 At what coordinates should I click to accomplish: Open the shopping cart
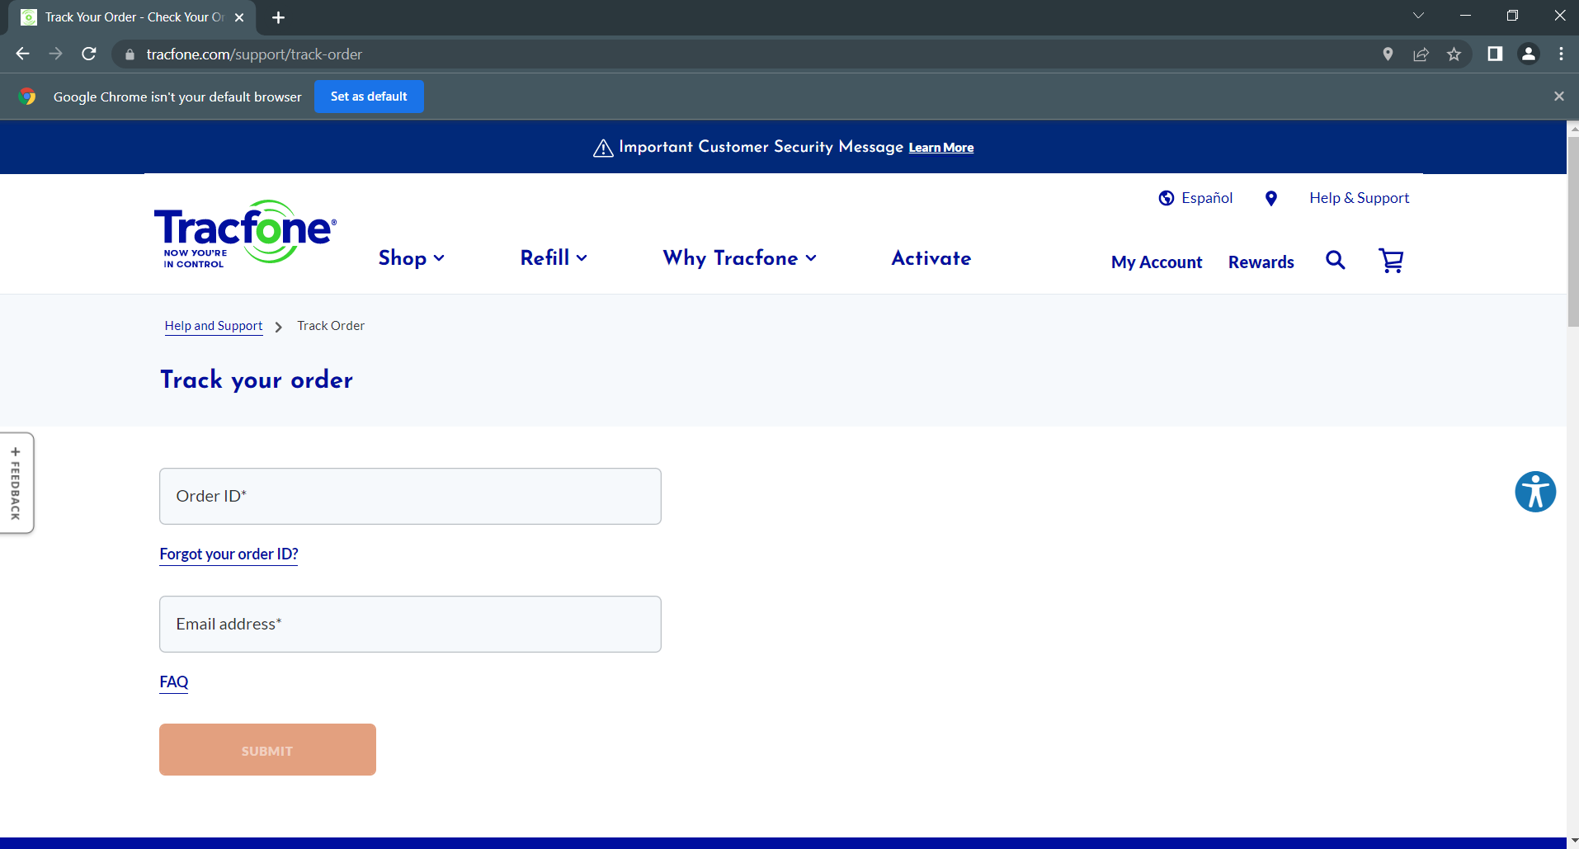(x=1391, y=261)
